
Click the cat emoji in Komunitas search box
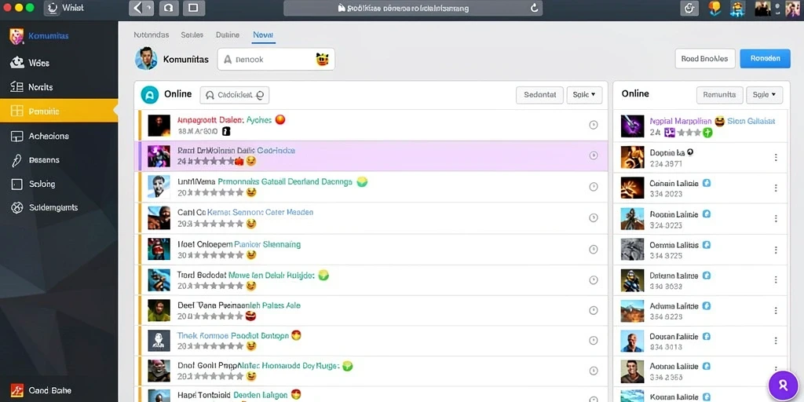(x=322, y=60)
